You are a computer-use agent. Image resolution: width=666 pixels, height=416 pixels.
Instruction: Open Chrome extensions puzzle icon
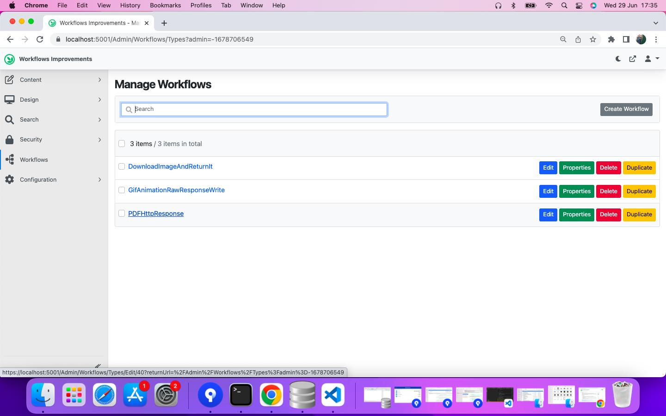(611, 39)
